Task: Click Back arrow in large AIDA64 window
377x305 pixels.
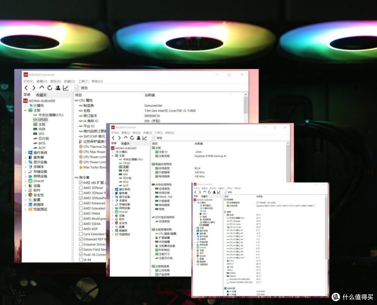Action: [27, 88]
